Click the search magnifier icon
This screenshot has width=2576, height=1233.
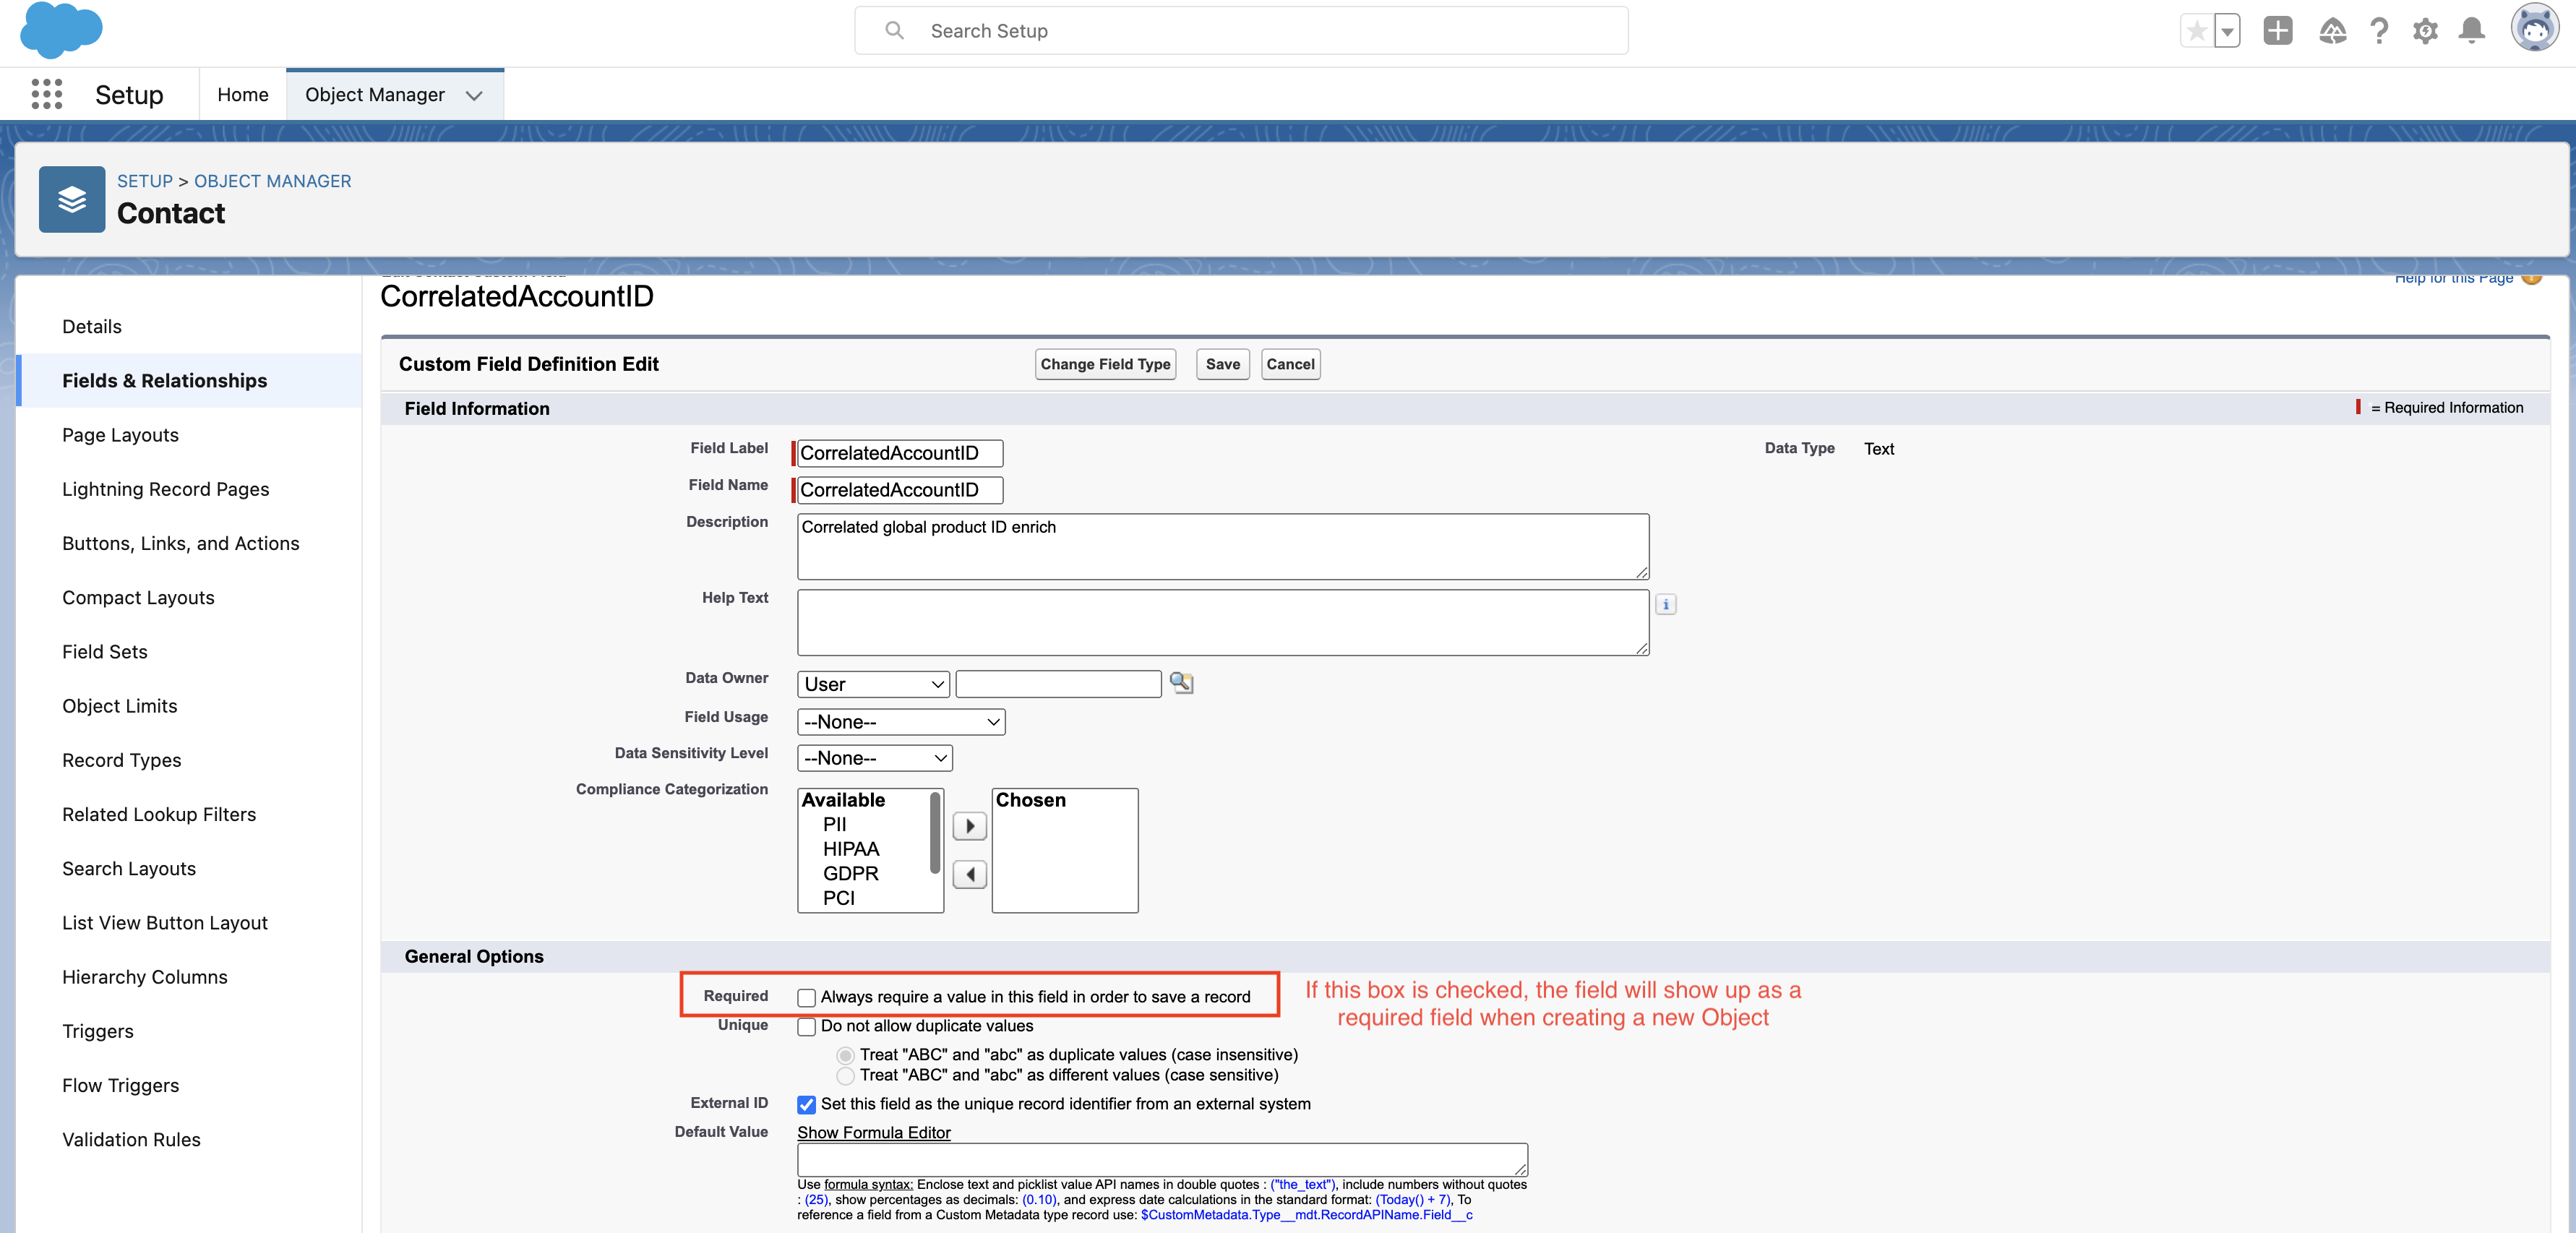pos(894,31)
